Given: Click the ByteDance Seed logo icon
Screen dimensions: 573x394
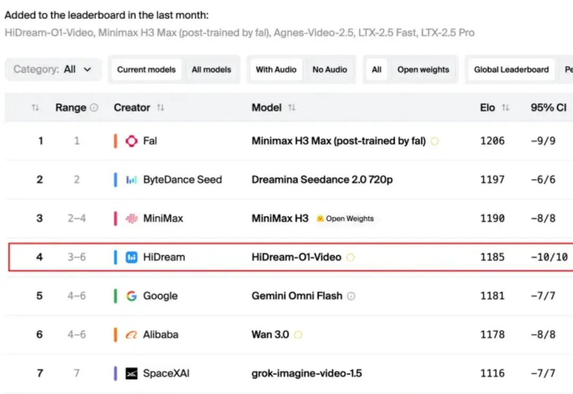Looking at the screenshot, I should (132, 180).
